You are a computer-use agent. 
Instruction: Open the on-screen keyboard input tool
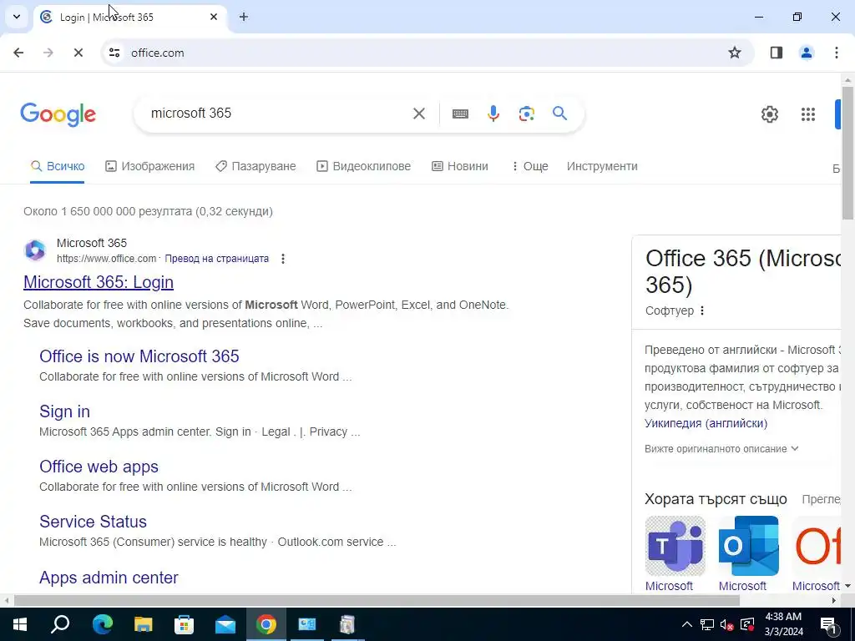pyautogui.click(x=460, y=114)
